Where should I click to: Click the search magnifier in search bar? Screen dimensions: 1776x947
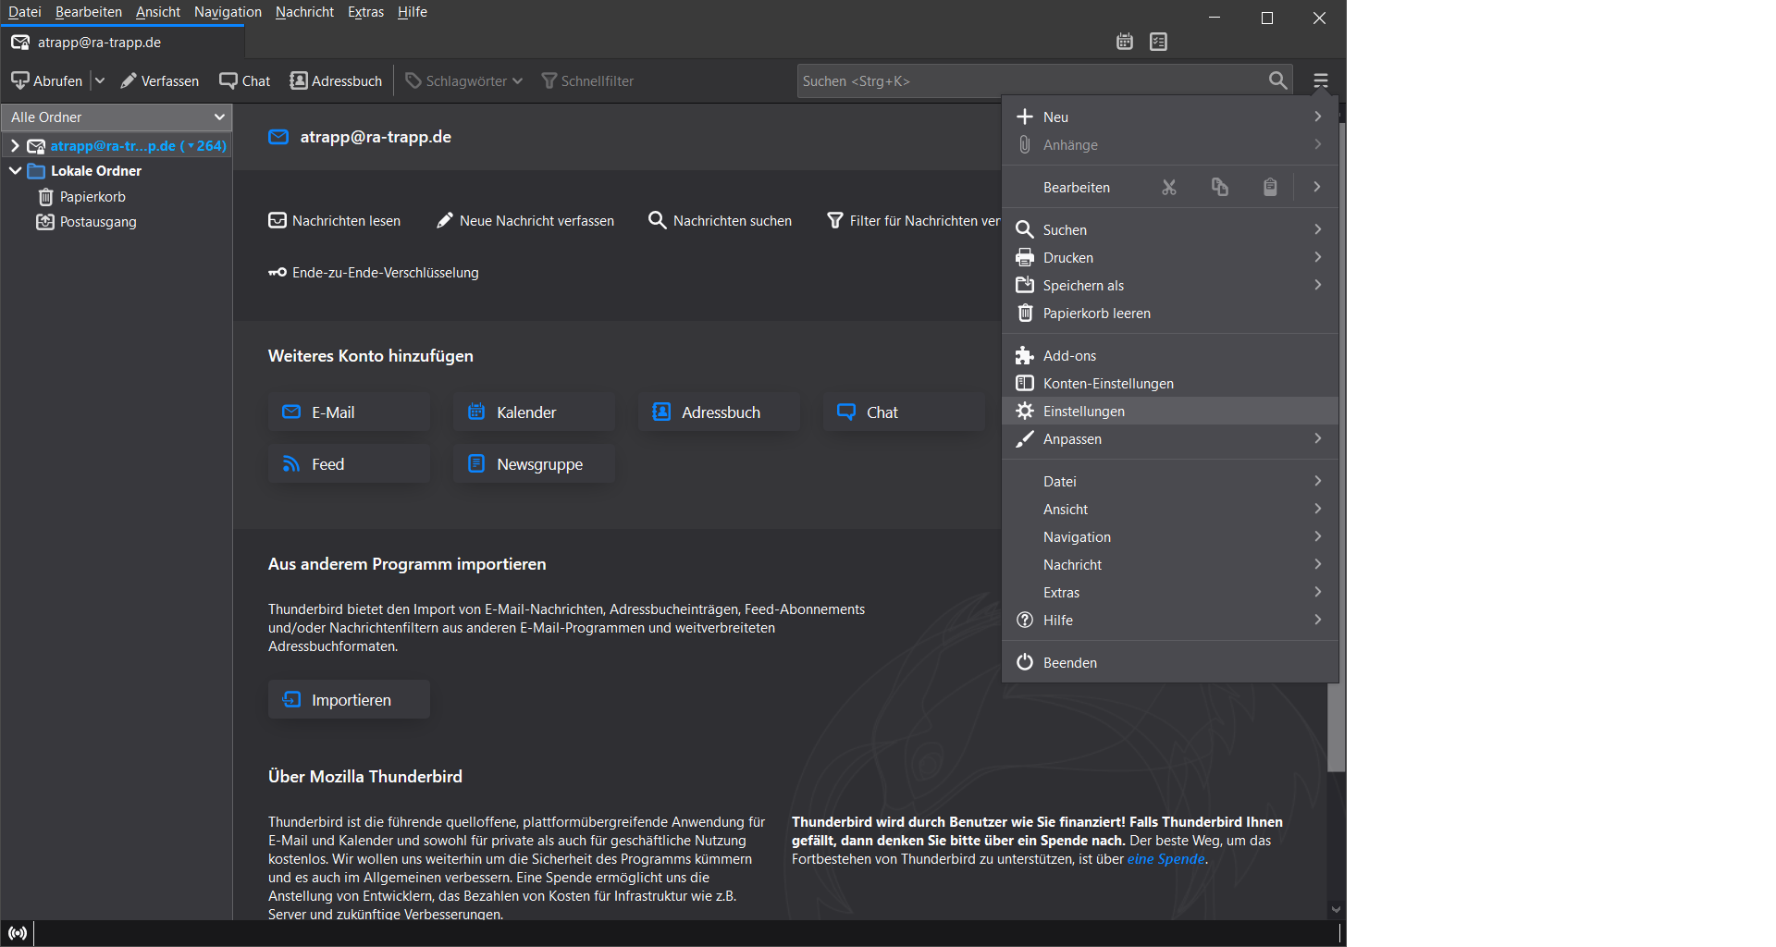tap(1277, 80)
